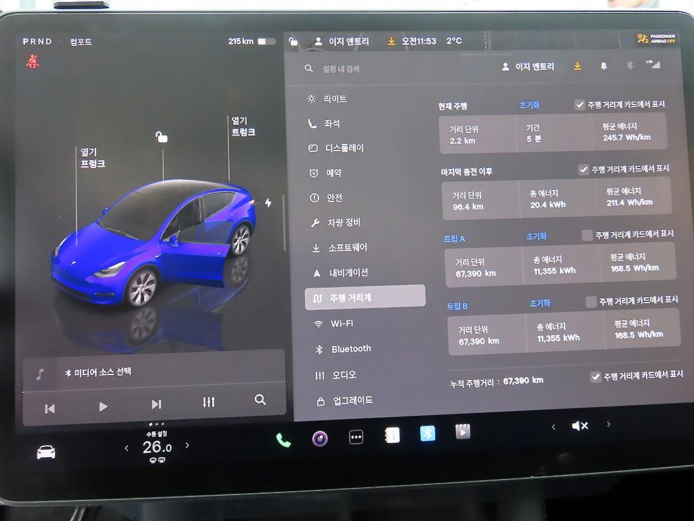The width and height of the screenshot is (694, 521).
Task: Tap the muted speaker volume icon
Action: [579, 426]
